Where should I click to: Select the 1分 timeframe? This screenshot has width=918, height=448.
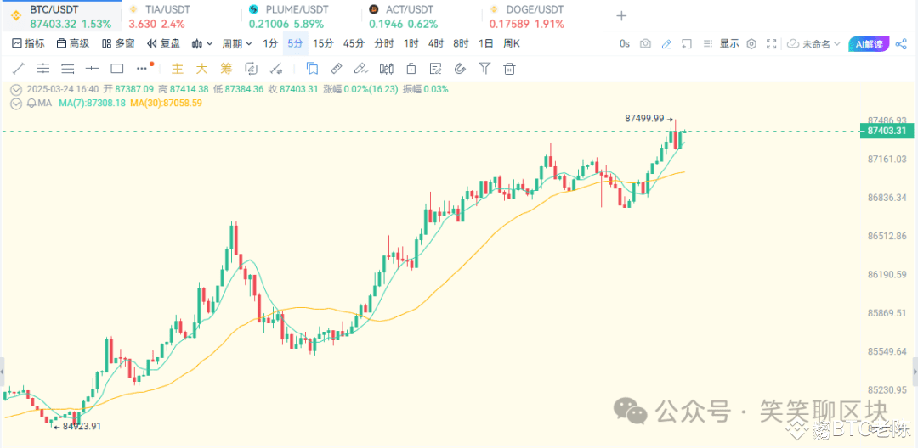270,44
